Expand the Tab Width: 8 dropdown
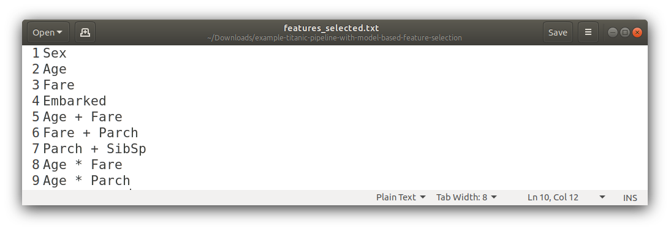This screenshot has height=231, width=671. point(466,197)
